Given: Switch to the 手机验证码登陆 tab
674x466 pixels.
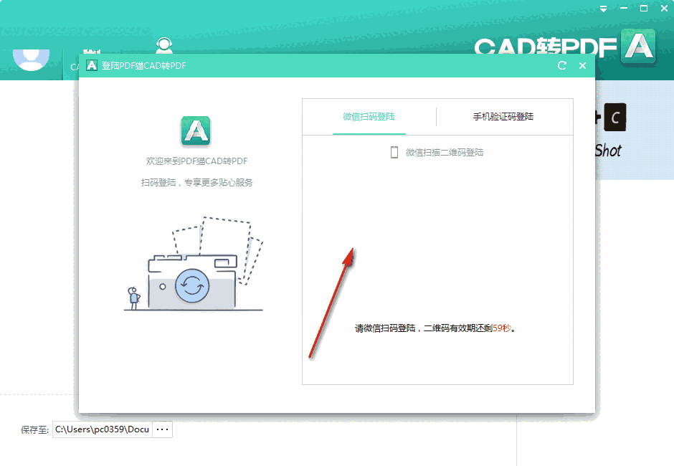Looking at the screenshot, I should point(505,117).
